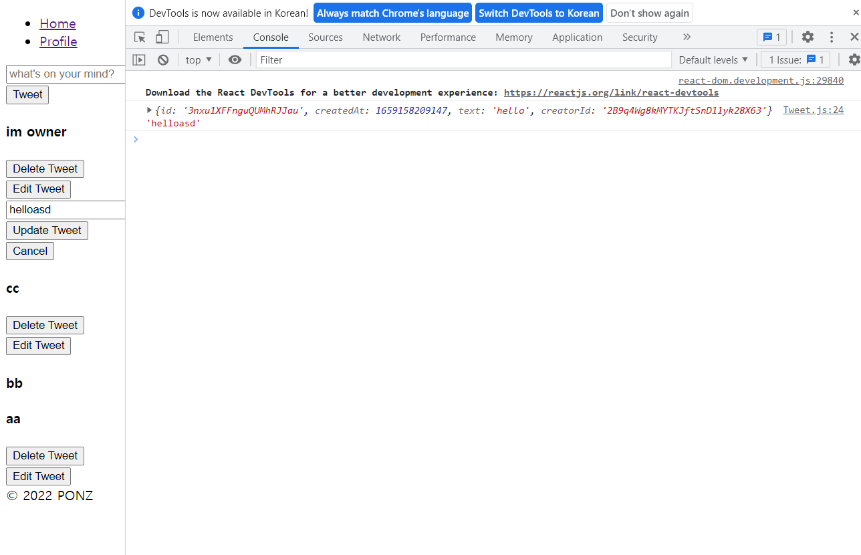Open the Default levels dropdown
Image resolution: width=861 pixels, height=555 pixels.
pyautogui.click(x=713, y=60)
